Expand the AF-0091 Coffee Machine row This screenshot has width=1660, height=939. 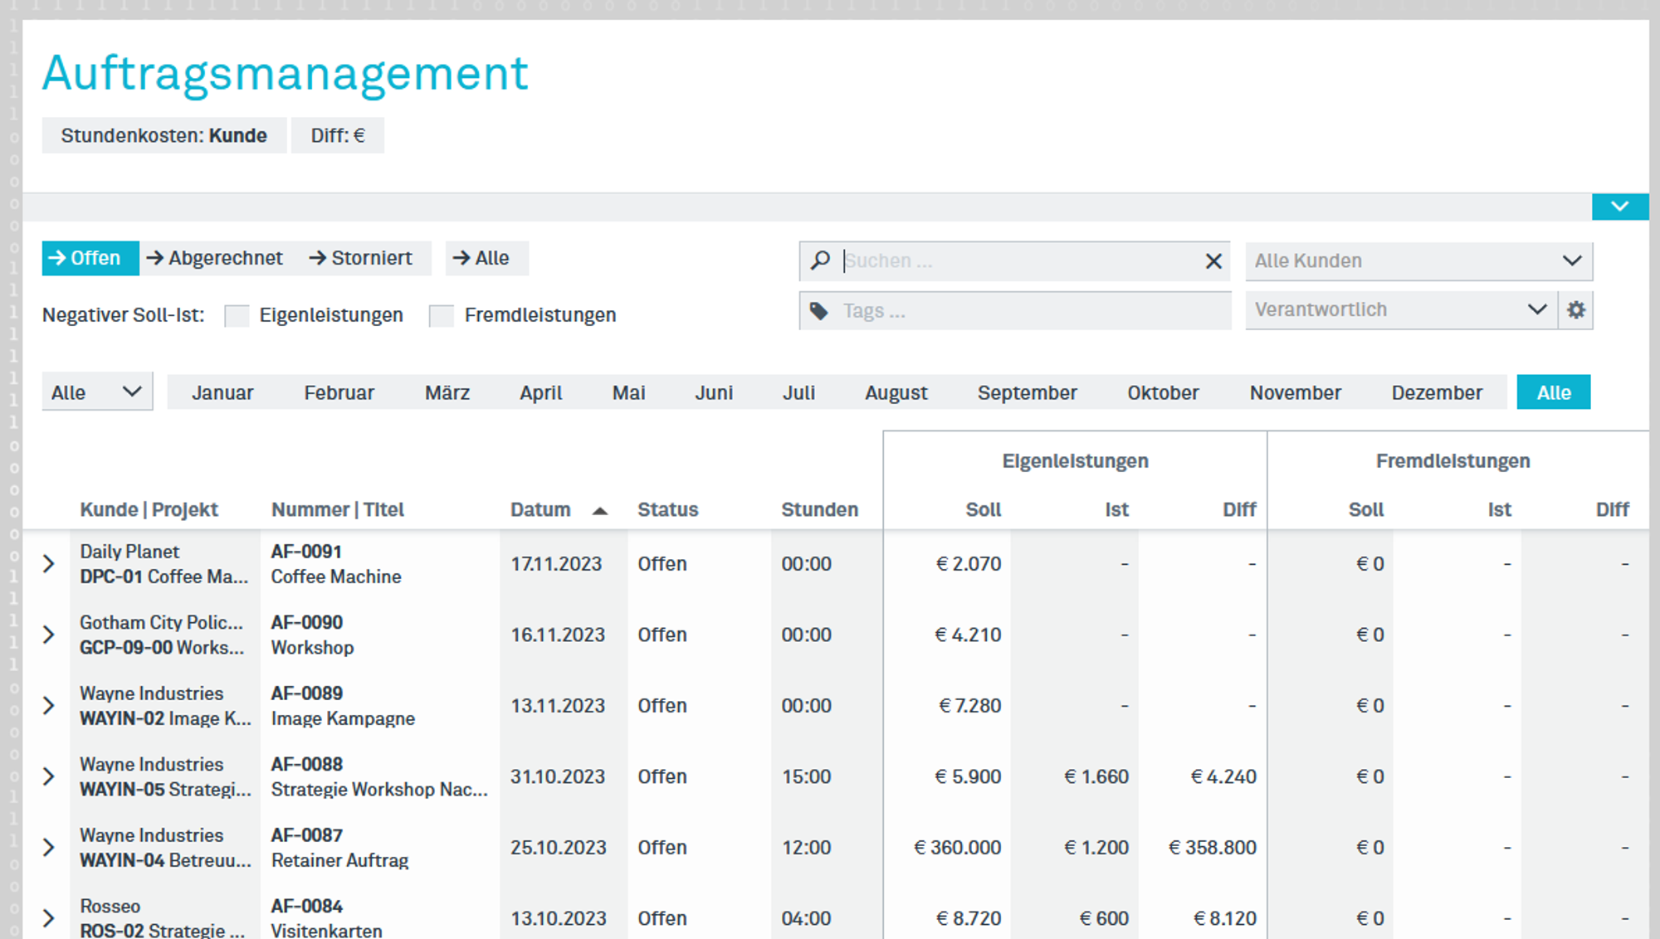49,564
